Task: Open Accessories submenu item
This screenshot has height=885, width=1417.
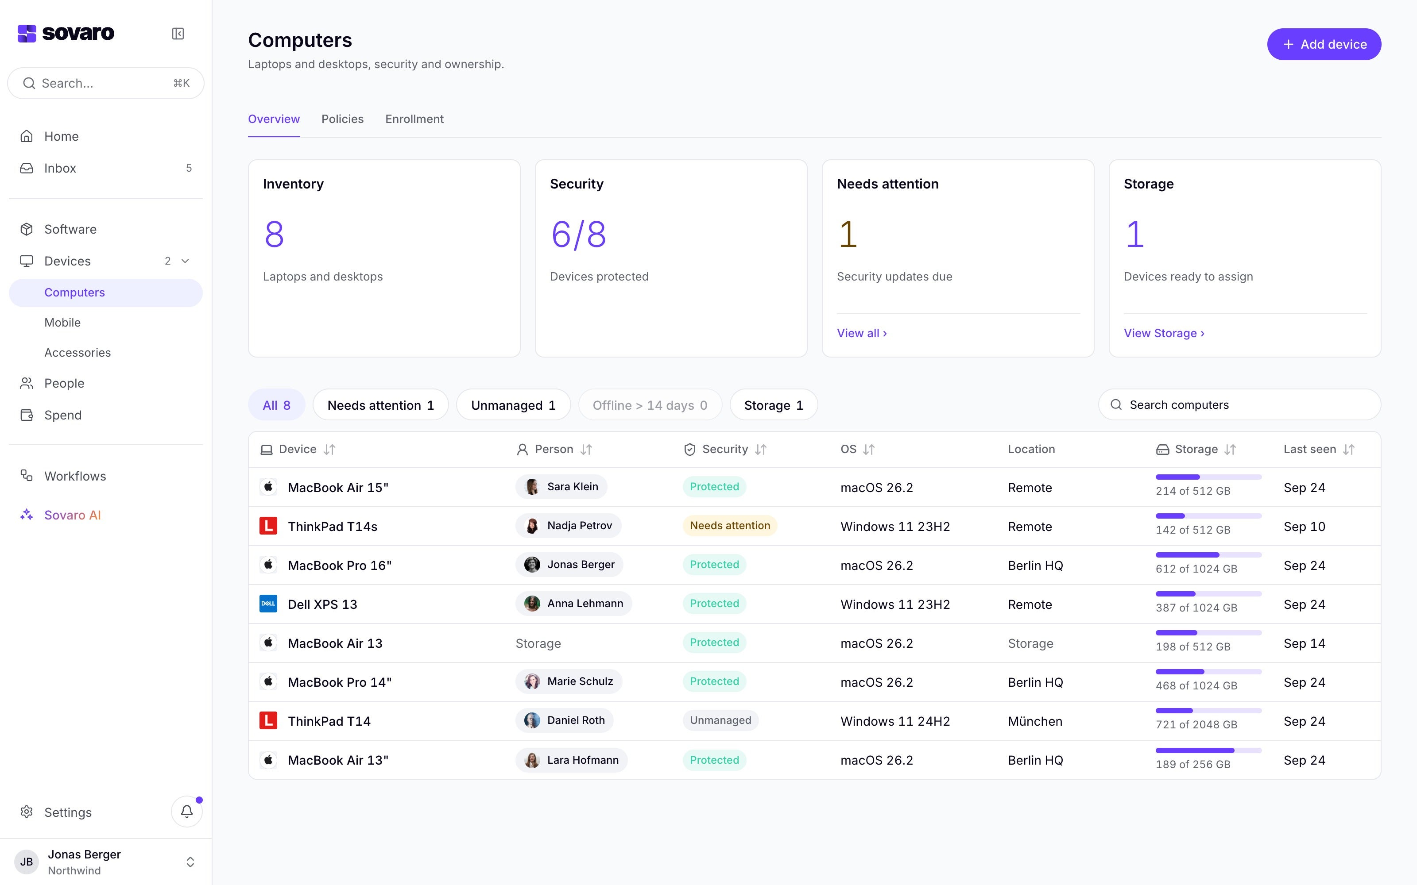Action: 105,353
